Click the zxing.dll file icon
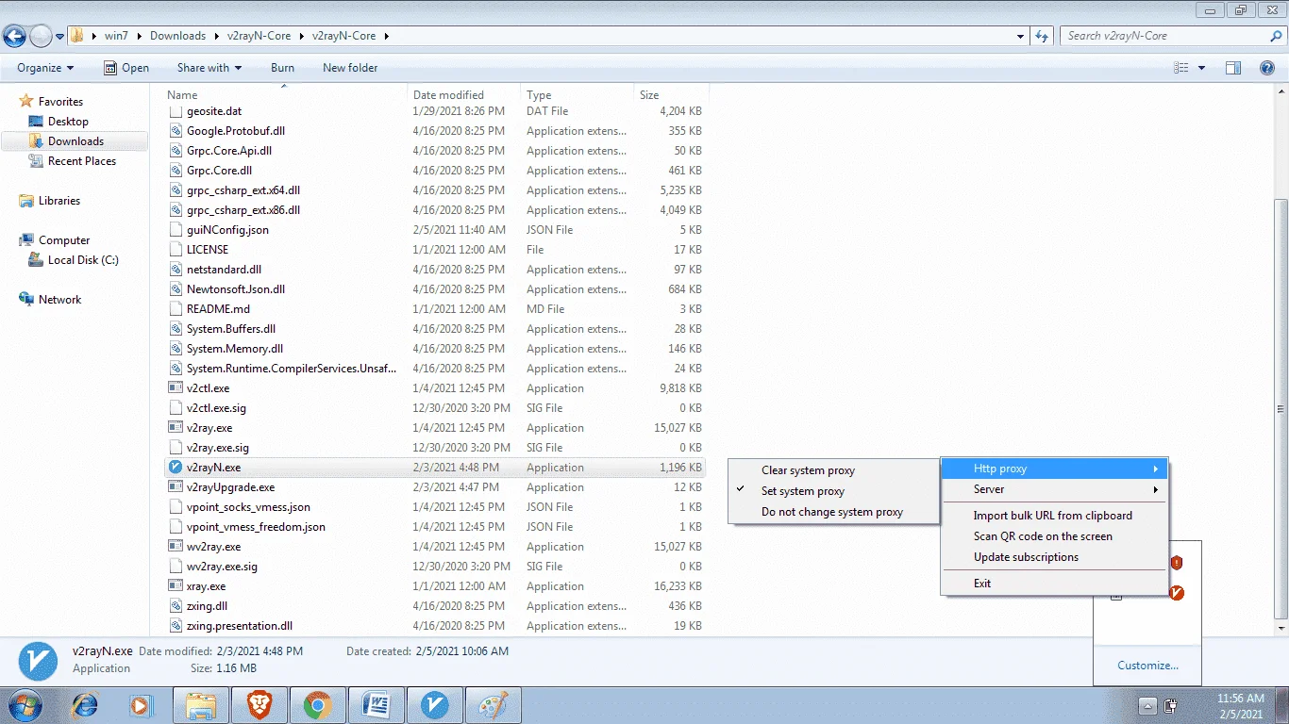The image size is (1289, 724). pos(175,606)
